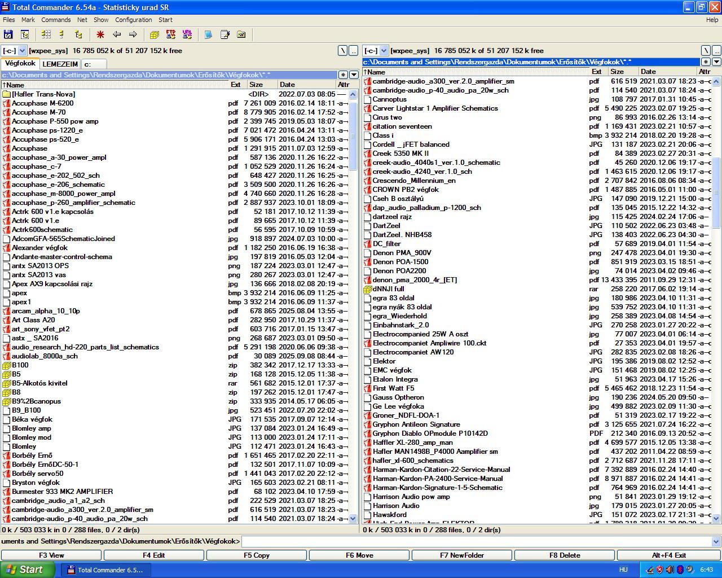Go to root using left panel backslash button
Image resolution: width=722 pixels, height=578 pixels.
tap(342, 51)
